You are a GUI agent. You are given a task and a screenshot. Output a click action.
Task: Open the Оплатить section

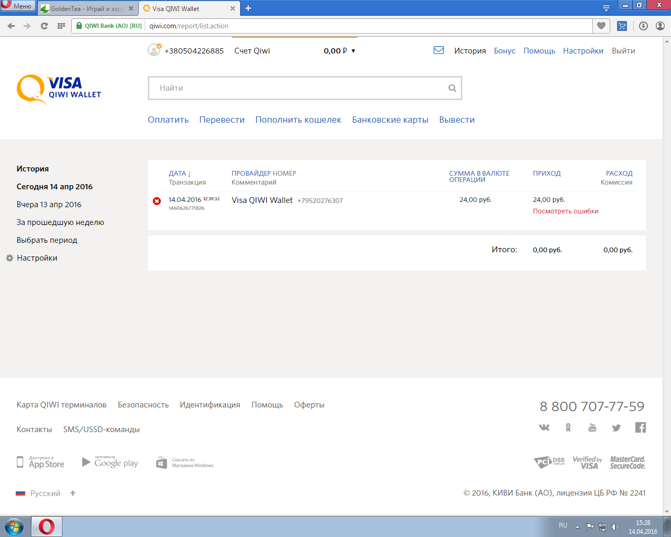pyautogui.click(x=168, y=120)
